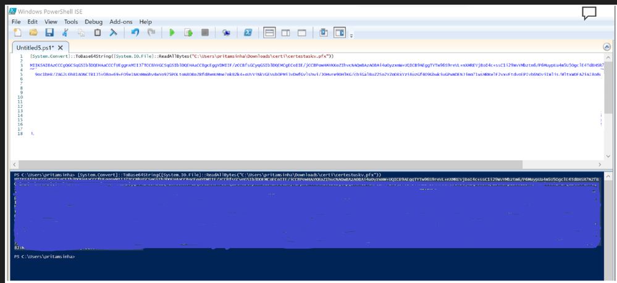The height and width of the screenshot is (283, 617).
Task: Open toolbar overflow options arrow
Action: pos(351,36)
